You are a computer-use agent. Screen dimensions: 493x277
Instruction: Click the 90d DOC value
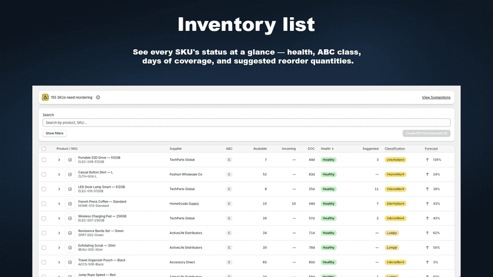tap(311, 262)
